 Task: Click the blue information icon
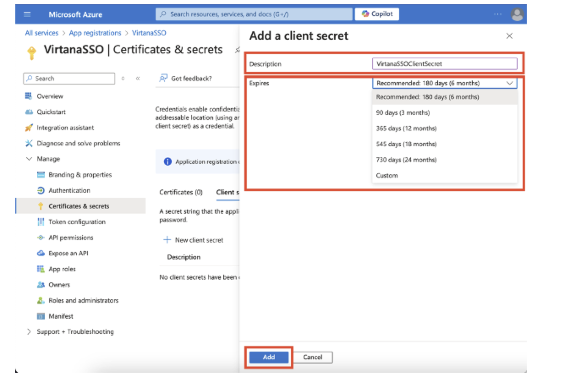pyautogui.click(x=168, y=161)
